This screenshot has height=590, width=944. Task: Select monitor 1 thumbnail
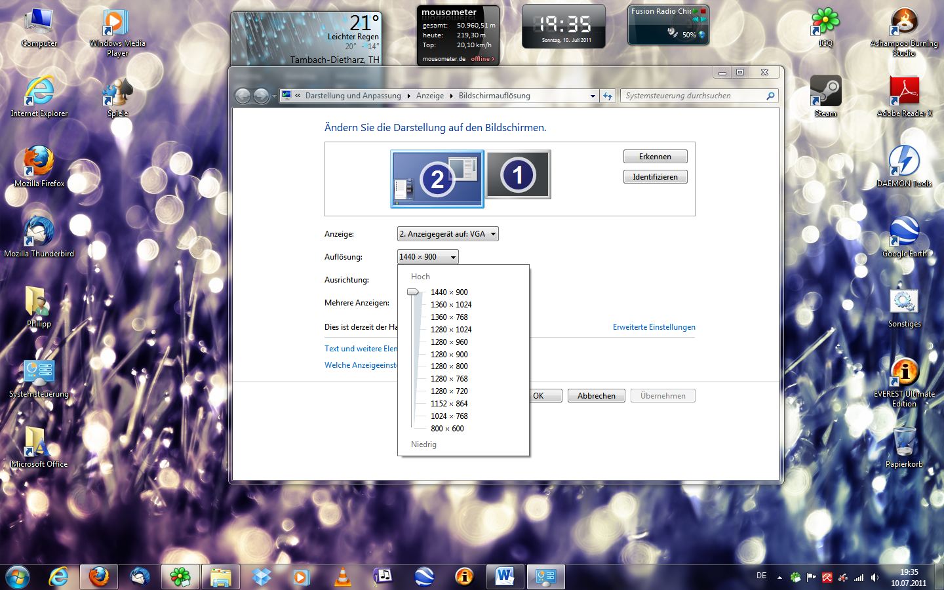point(518,174)
